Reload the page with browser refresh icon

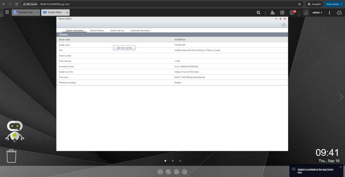[16, 4]
